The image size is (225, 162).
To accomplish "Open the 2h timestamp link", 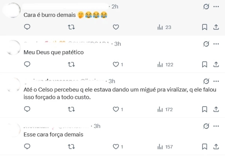I will (x=115, y=6).
